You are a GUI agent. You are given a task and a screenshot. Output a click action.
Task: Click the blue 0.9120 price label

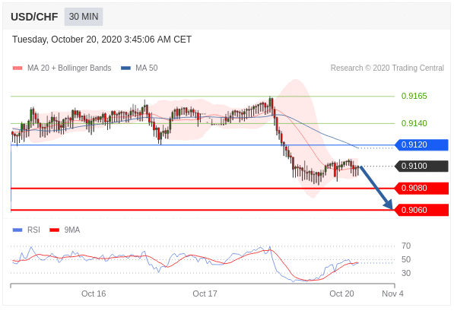point(421,144)
